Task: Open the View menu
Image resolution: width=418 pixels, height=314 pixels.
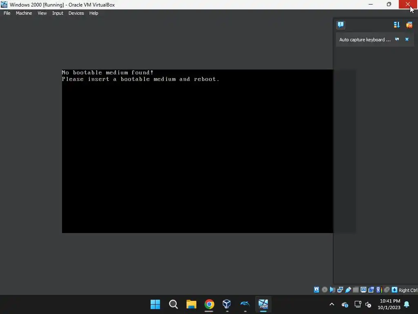Action: pyautogui.click(x=42, y=13)
